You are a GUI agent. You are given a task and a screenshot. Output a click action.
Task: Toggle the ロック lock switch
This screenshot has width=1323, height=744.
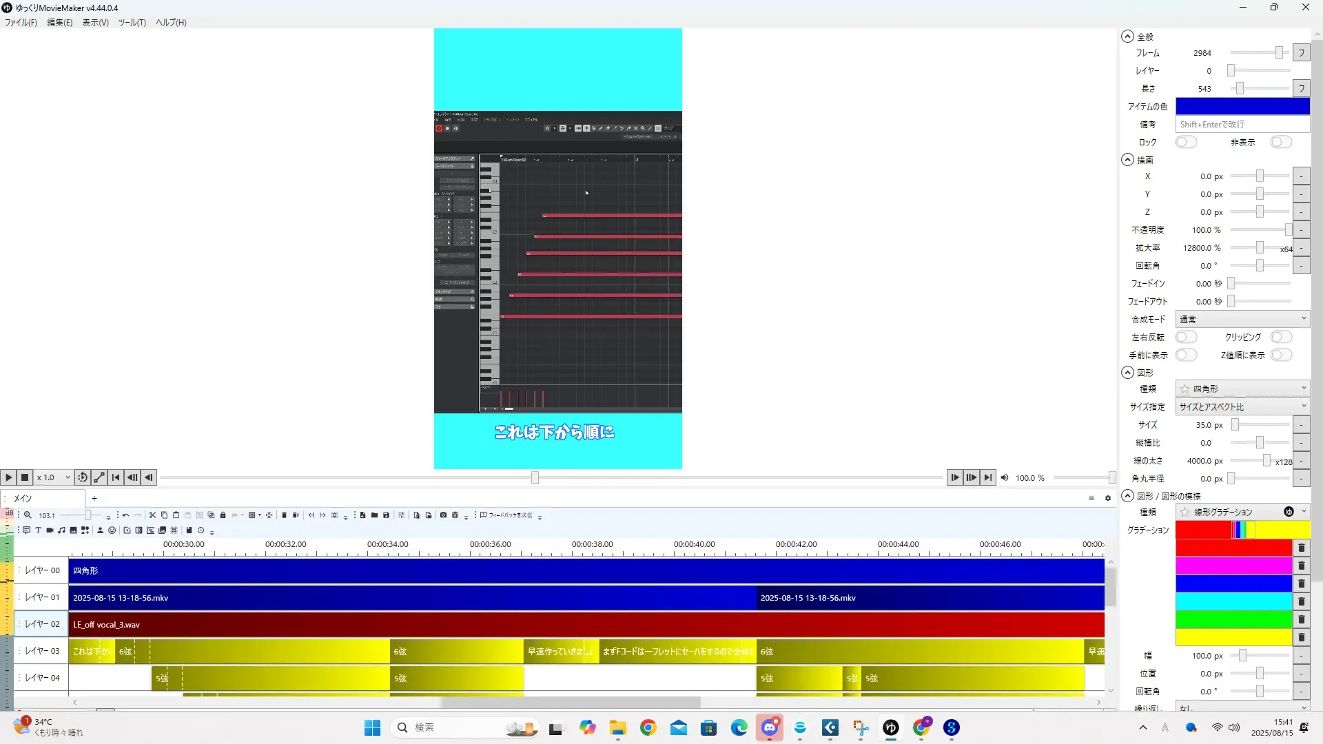coord(1185,142)
